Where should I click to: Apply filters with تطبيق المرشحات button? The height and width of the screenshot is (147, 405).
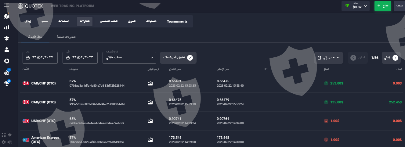coord(178,58)
